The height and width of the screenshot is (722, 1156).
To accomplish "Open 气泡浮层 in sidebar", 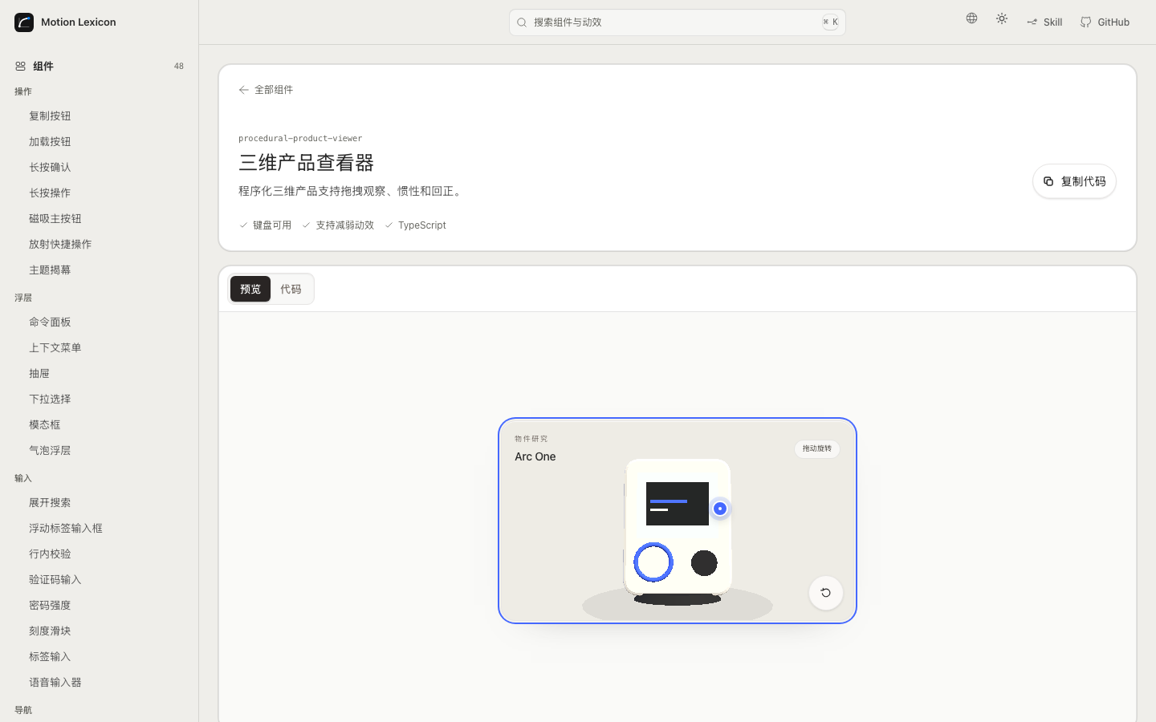I will click(50, 451).
